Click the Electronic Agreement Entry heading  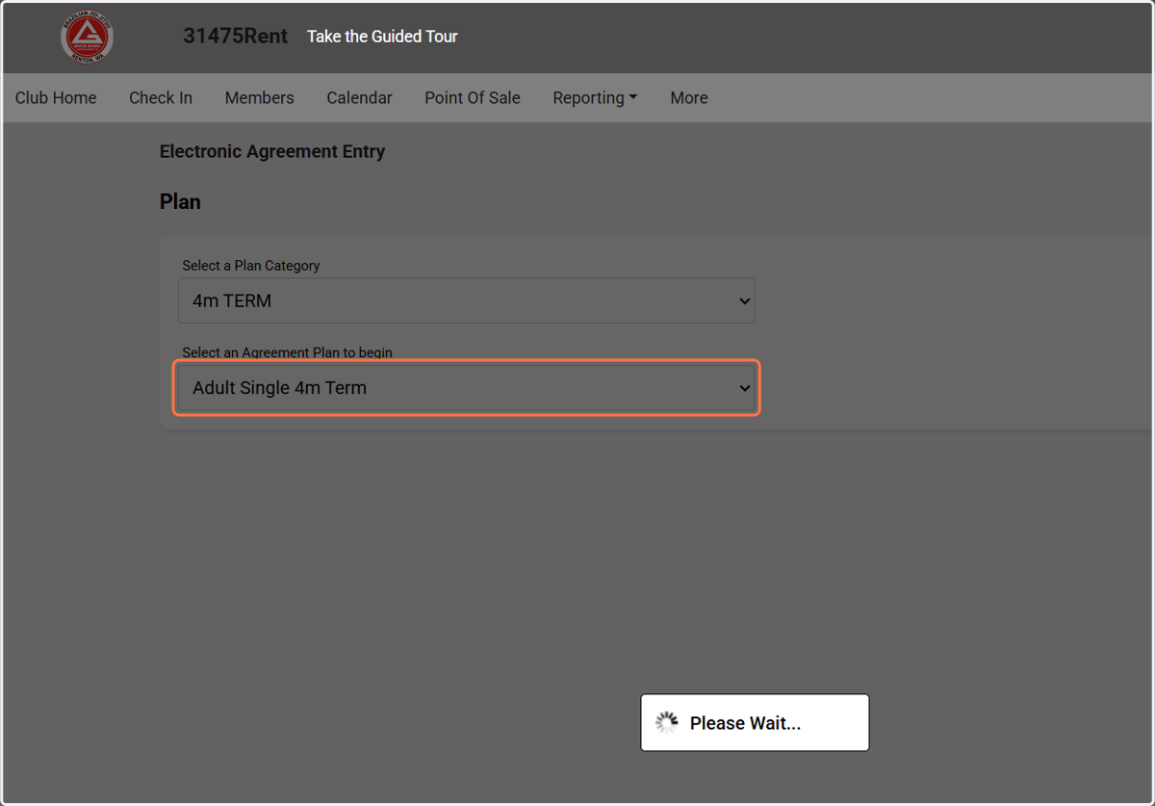coord(272,151)
